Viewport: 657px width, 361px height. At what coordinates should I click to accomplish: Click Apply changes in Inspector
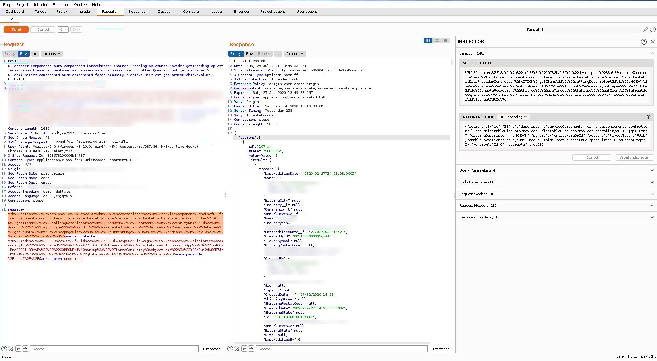click(634, 158)
